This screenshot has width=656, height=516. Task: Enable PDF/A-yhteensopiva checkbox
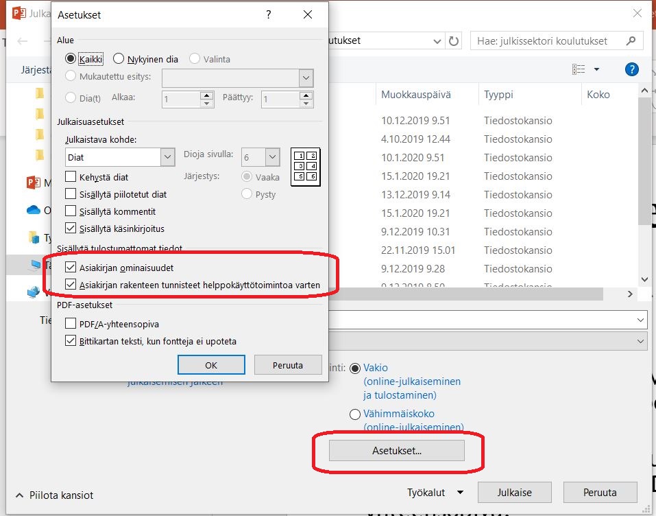(71, 323)
